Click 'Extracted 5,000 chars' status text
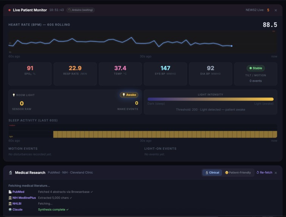Image resolution: width=286 pixels, height=217 pixels. tap(55, 198)
